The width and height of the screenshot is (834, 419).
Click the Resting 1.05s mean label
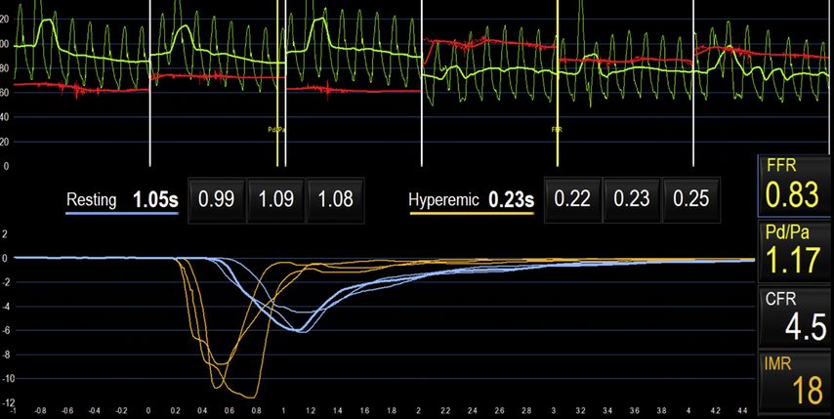tap(122, 200)
